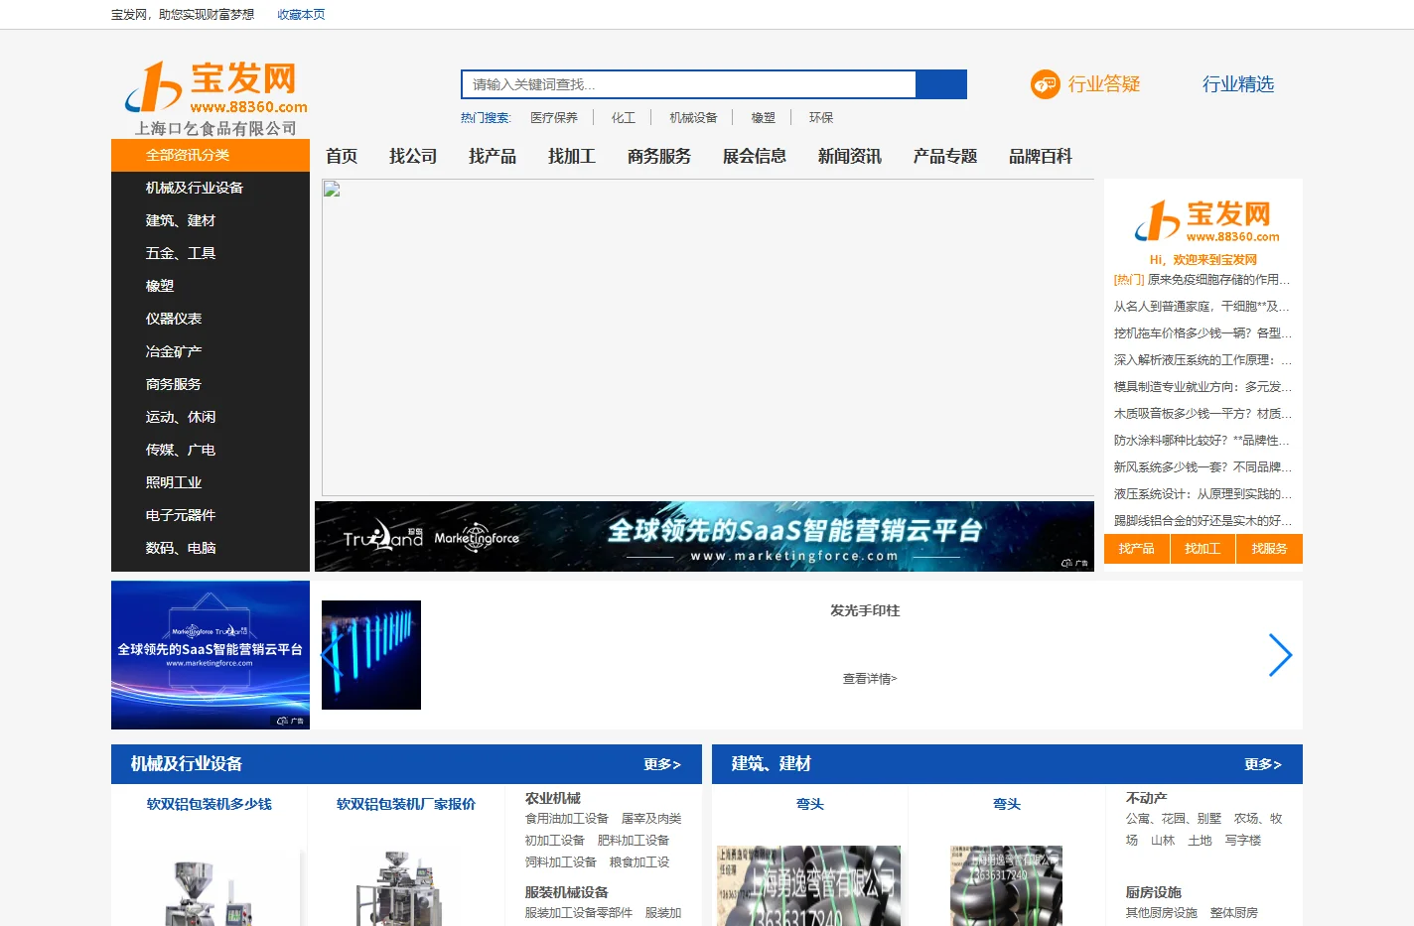This screenshot has height=926, width=1414.
Task: Click the keyword search input box
Action: click(x=689, y=84)
